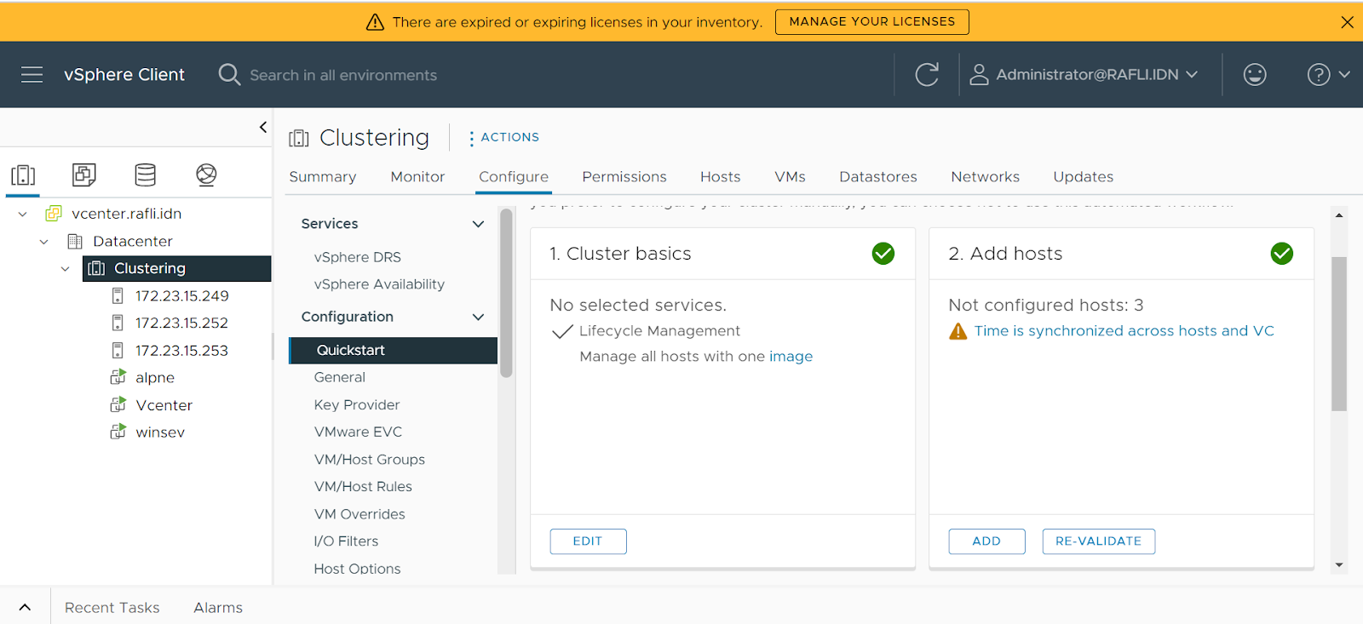The height and width of the screenshot is (624, 1363).
Task: Collapse the vcenter.rafli.idn tree node
Action: (23, 214)
